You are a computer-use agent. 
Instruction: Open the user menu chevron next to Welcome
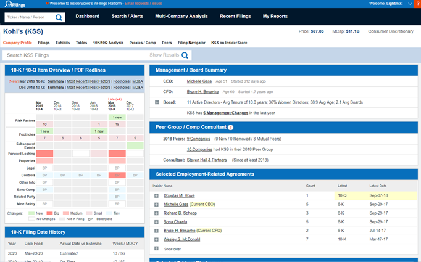point(410,4)
